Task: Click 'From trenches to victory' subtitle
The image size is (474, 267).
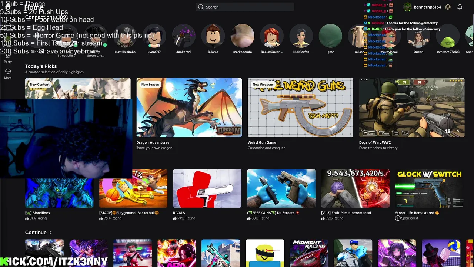Action: click(x=378, y=148)
